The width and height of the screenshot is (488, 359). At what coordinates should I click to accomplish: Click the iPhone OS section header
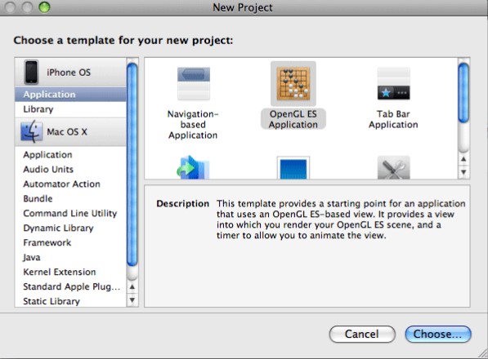(70, 72)
